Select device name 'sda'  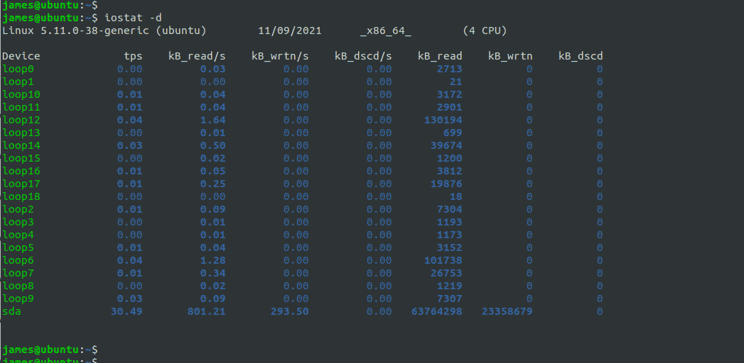click(x=12, y=312)
